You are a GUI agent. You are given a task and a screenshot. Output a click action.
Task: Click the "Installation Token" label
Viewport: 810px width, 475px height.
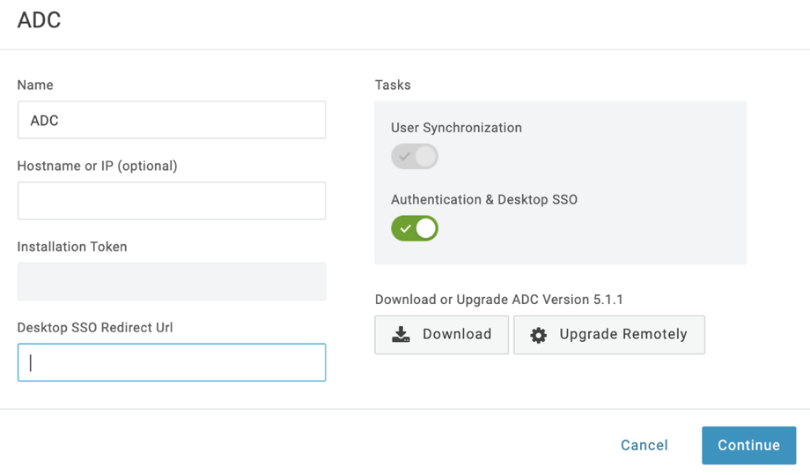72,247
